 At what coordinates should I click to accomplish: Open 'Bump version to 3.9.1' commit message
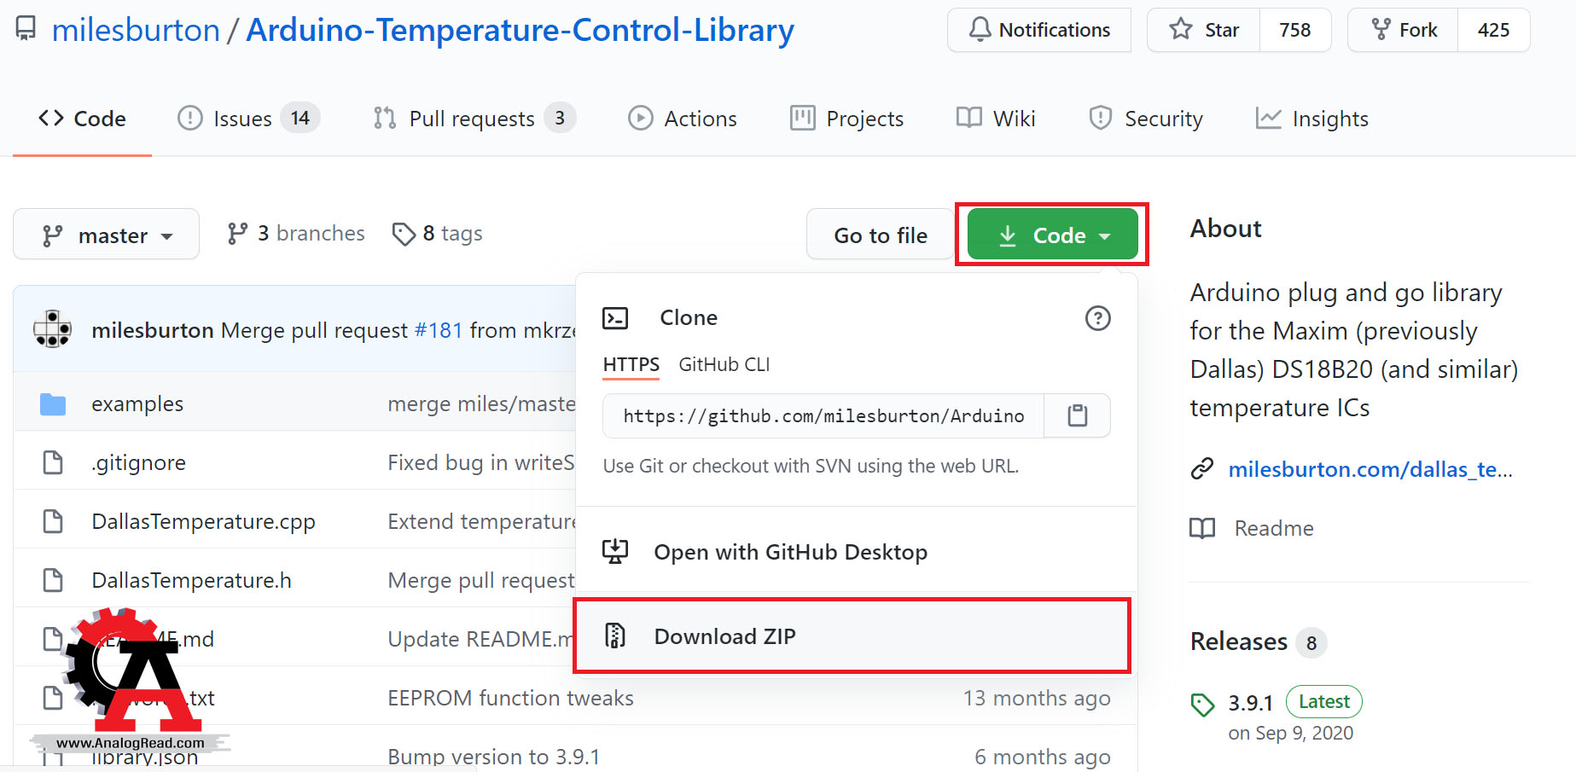tap(494, 757)
